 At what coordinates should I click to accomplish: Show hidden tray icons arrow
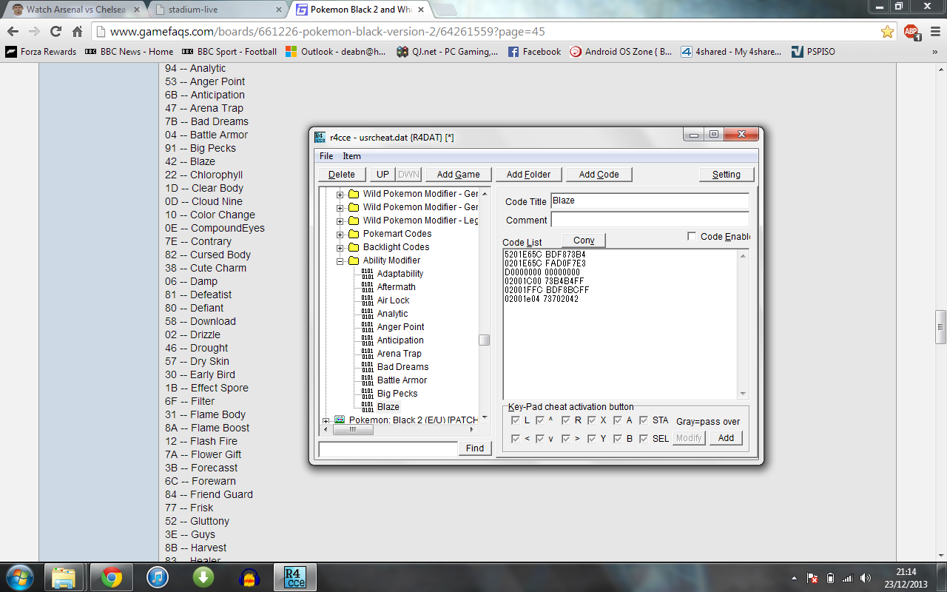pyautogui.click(x=795, y=578)
